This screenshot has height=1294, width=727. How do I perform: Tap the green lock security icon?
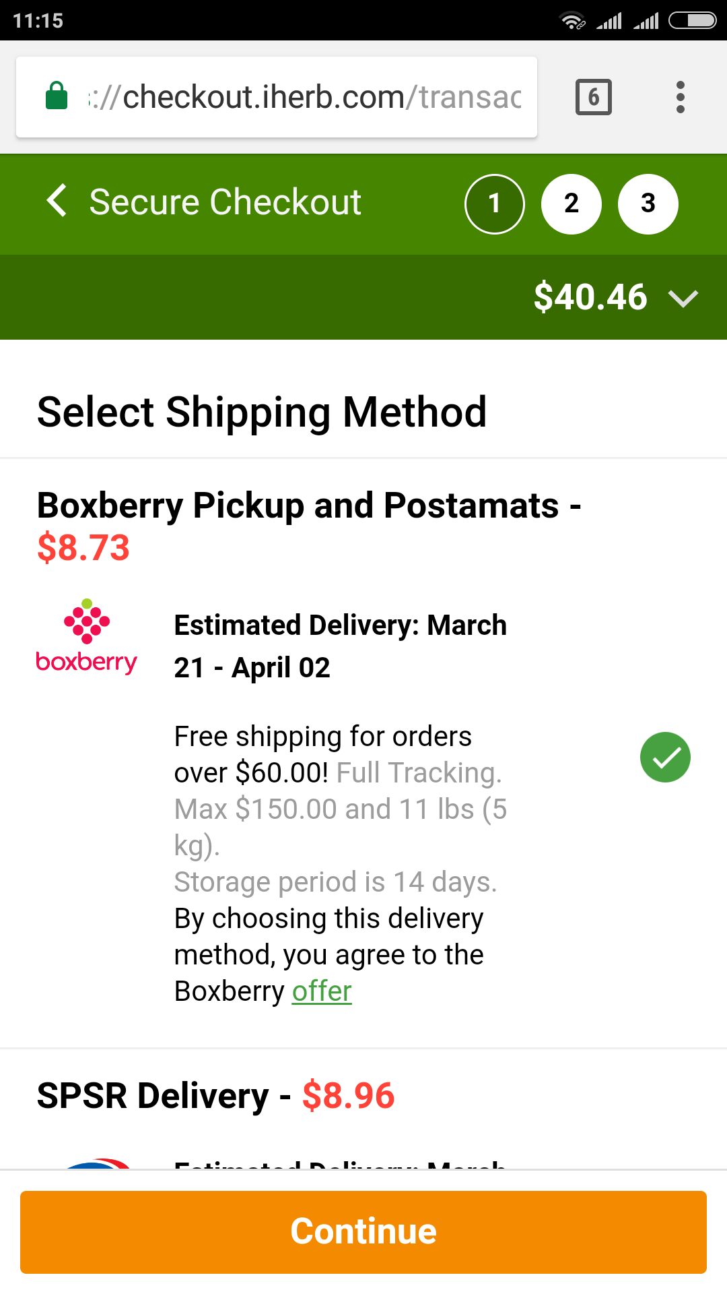(57, 96)
